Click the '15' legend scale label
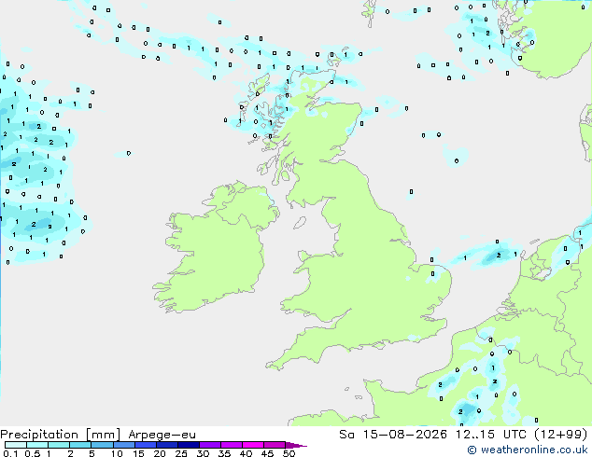 pyautogui.click(x=138, y=453)
